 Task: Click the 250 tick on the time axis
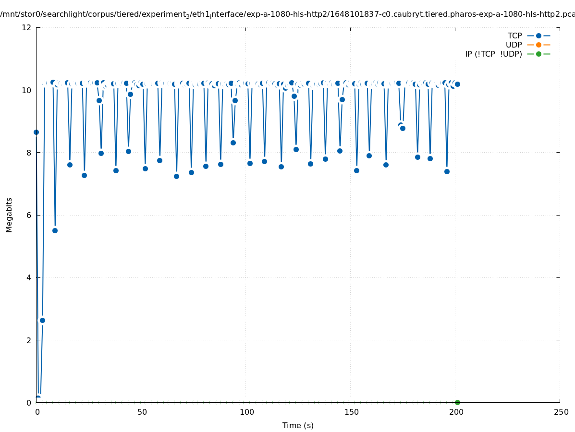pos(560,412)
